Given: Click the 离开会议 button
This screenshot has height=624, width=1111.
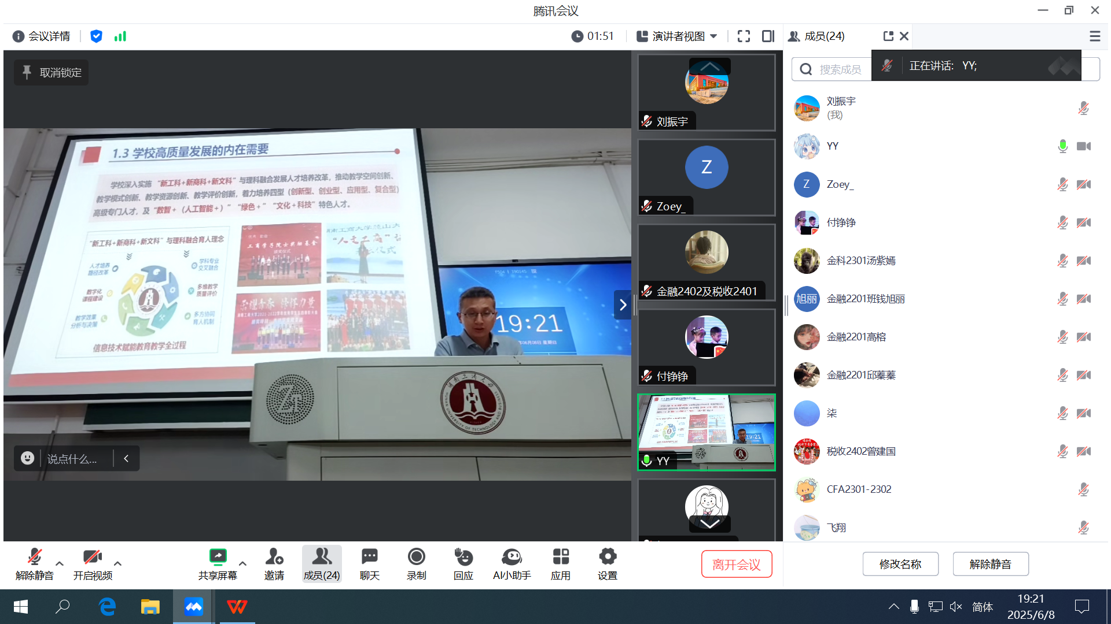Looking at the screenshot, I should coord(736,564).
